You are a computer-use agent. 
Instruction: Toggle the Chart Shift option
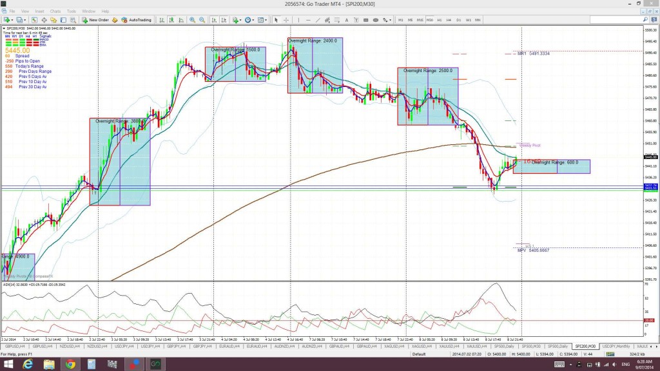click(224, 20)
